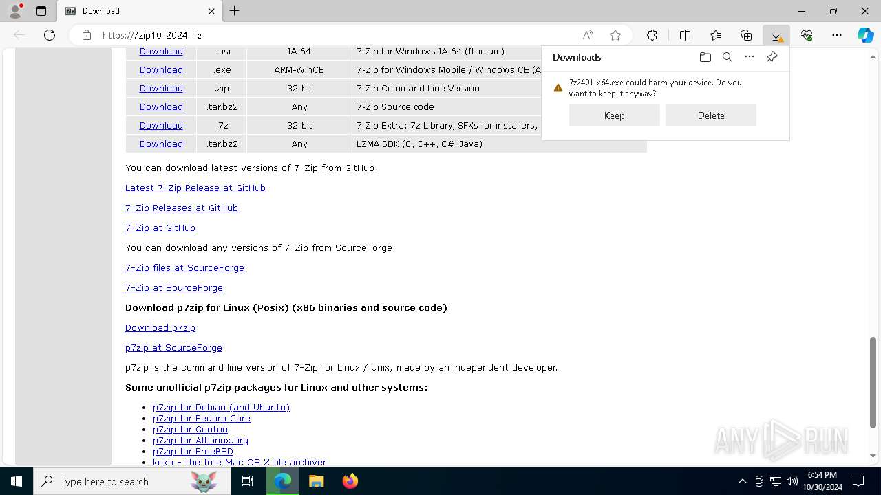Toggle the Downloads toolbar icon
Viewport: 881px width, 495px height.
pyautogui.click(x=776, y=35)
